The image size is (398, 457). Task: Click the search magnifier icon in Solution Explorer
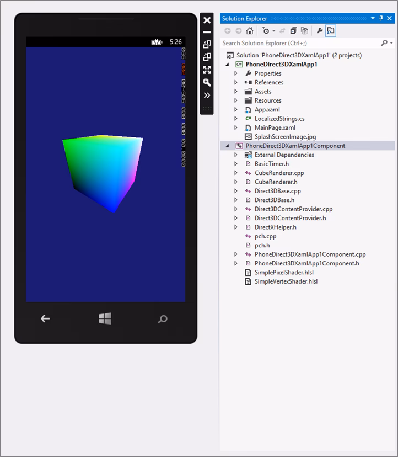pos(384,43)
